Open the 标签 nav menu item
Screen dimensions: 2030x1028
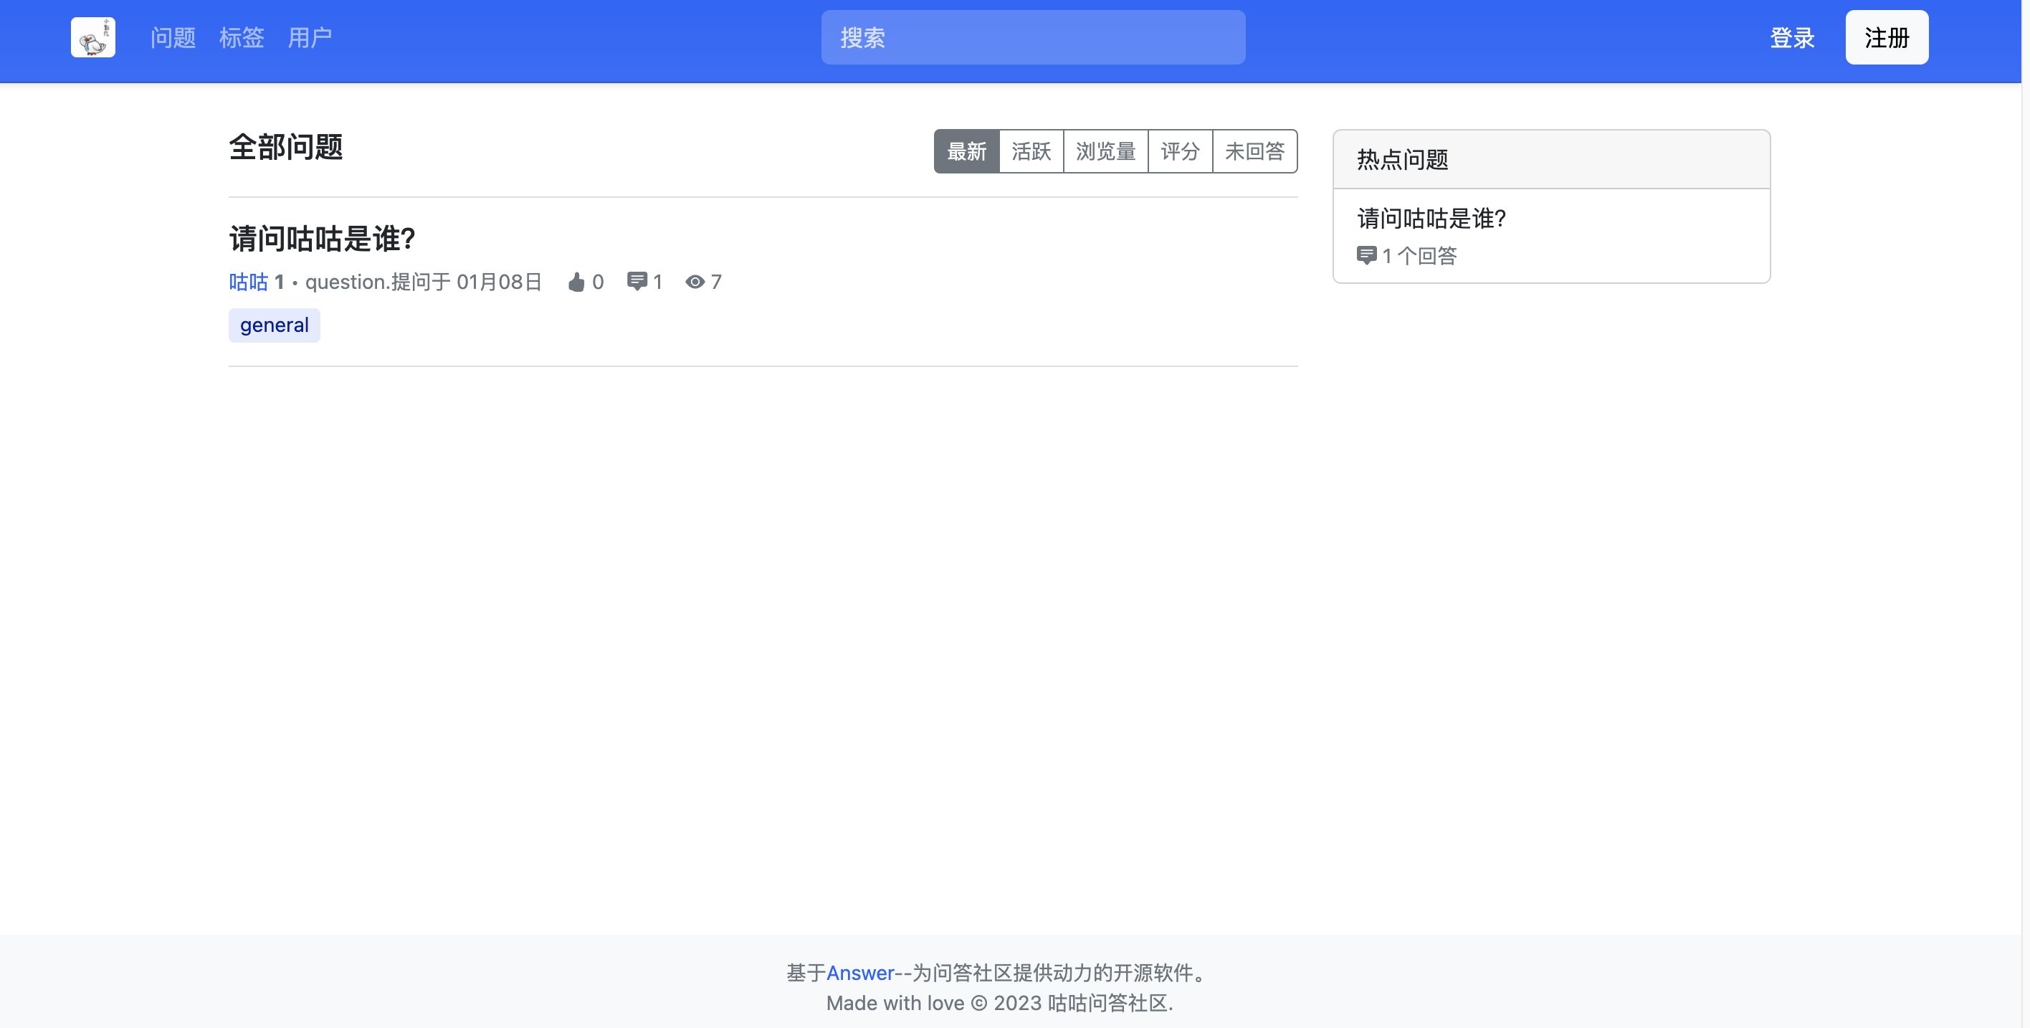[241, 37]
